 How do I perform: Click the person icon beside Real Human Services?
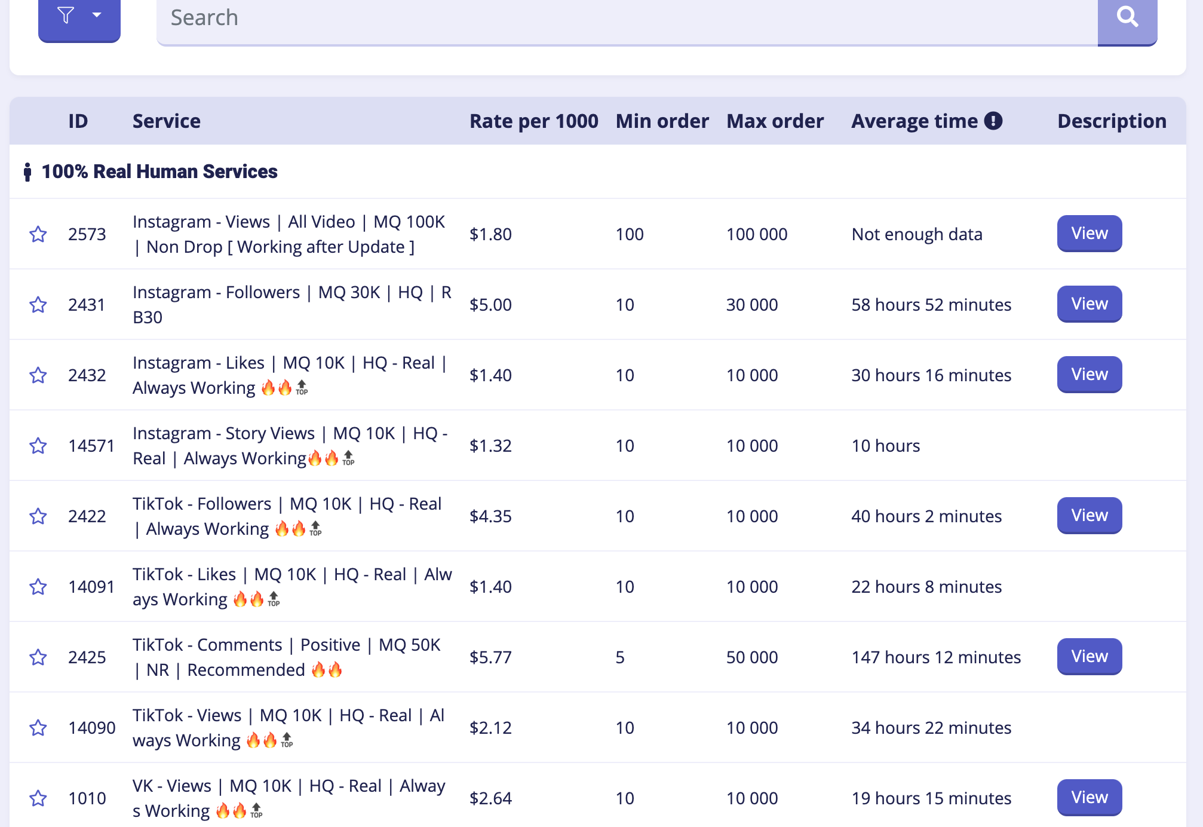click(27, 172)
